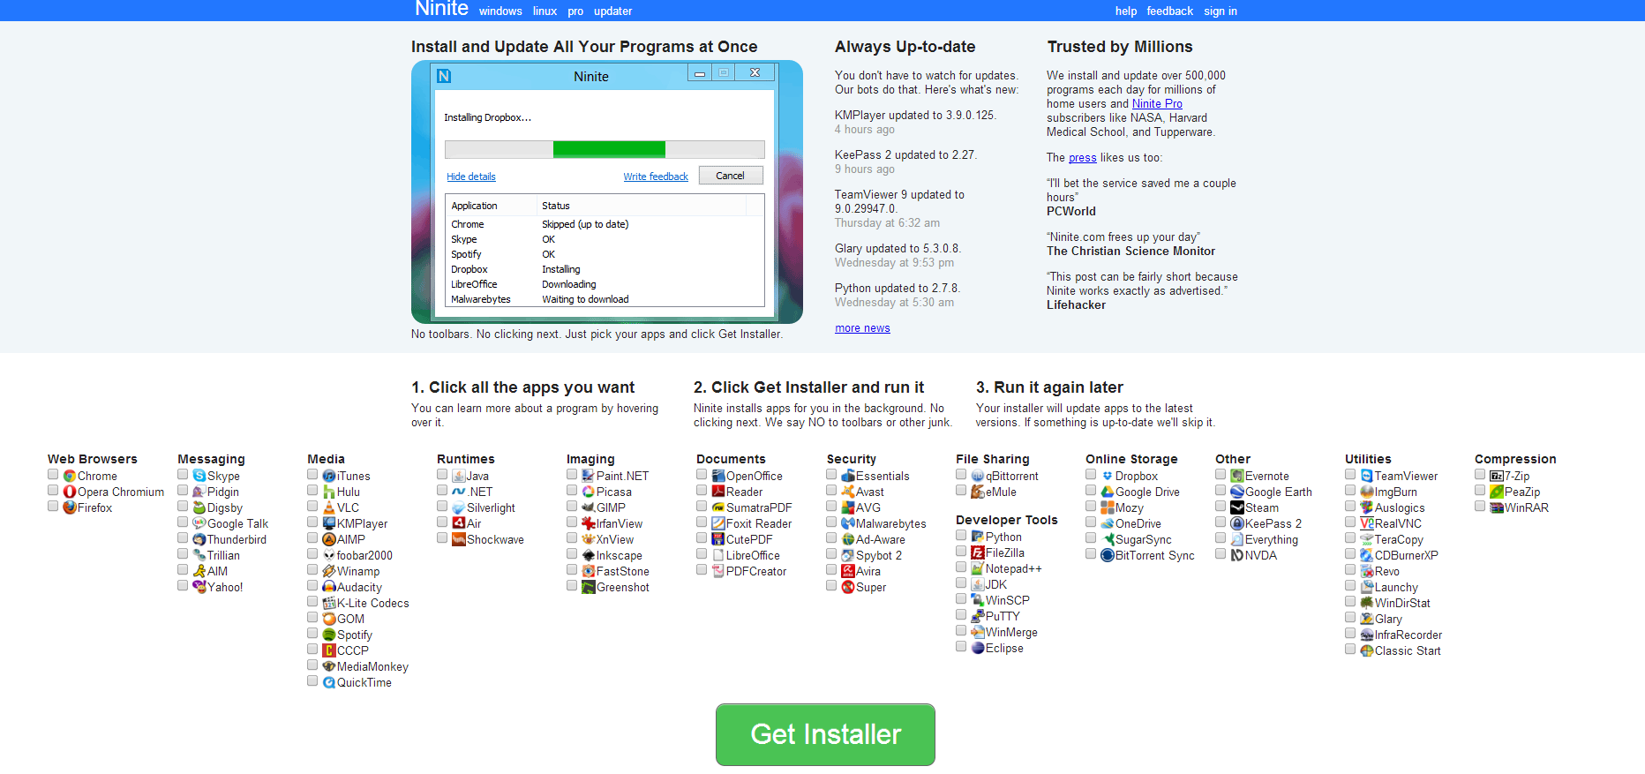Click the WinRAR icon
The width and height of the screenshot is (1645, 774).
point(1497,507)
